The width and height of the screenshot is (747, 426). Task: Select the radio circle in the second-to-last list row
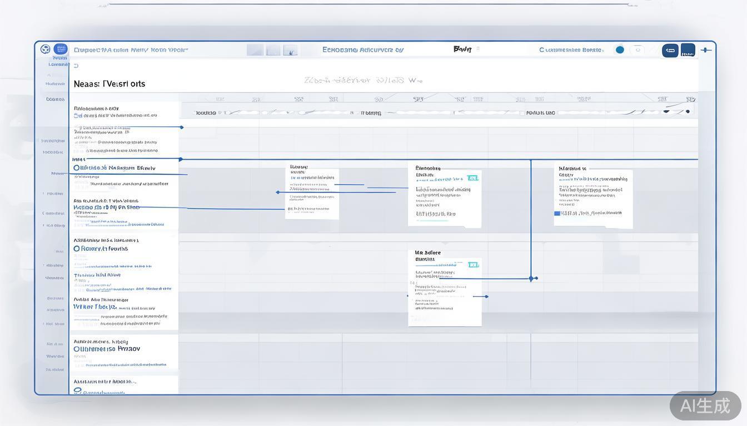coord(77,349)
